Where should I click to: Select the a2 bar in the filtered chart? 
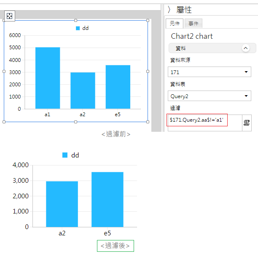tap(62, 204)
